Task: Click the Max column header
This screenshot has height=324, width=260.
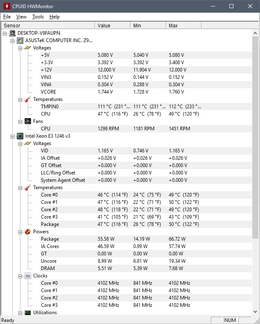Action: coord(184,26)
